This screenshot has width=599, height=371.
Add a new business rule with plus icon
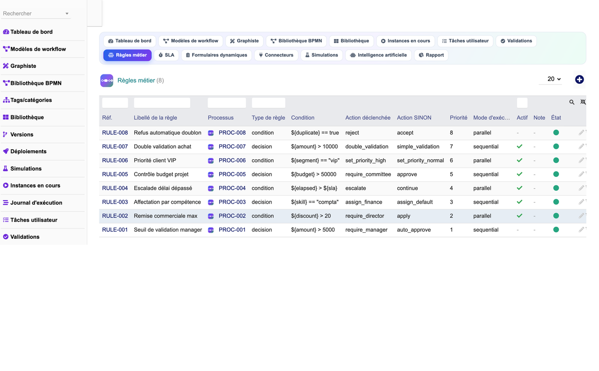click(x=579, y=79)
